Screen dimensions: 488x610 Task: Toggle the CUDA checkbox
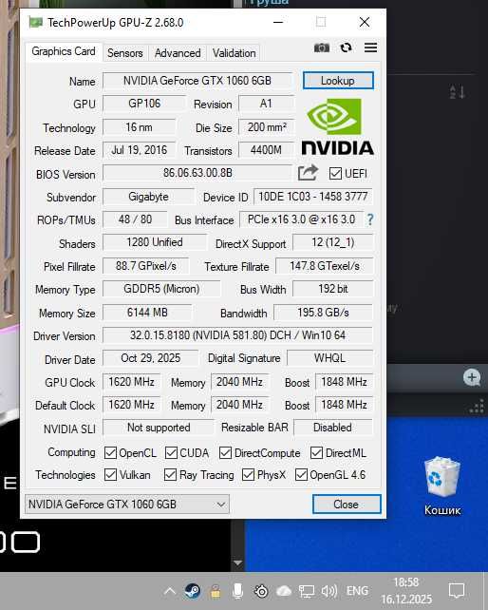pyautogui.click(x=171, y=452)
